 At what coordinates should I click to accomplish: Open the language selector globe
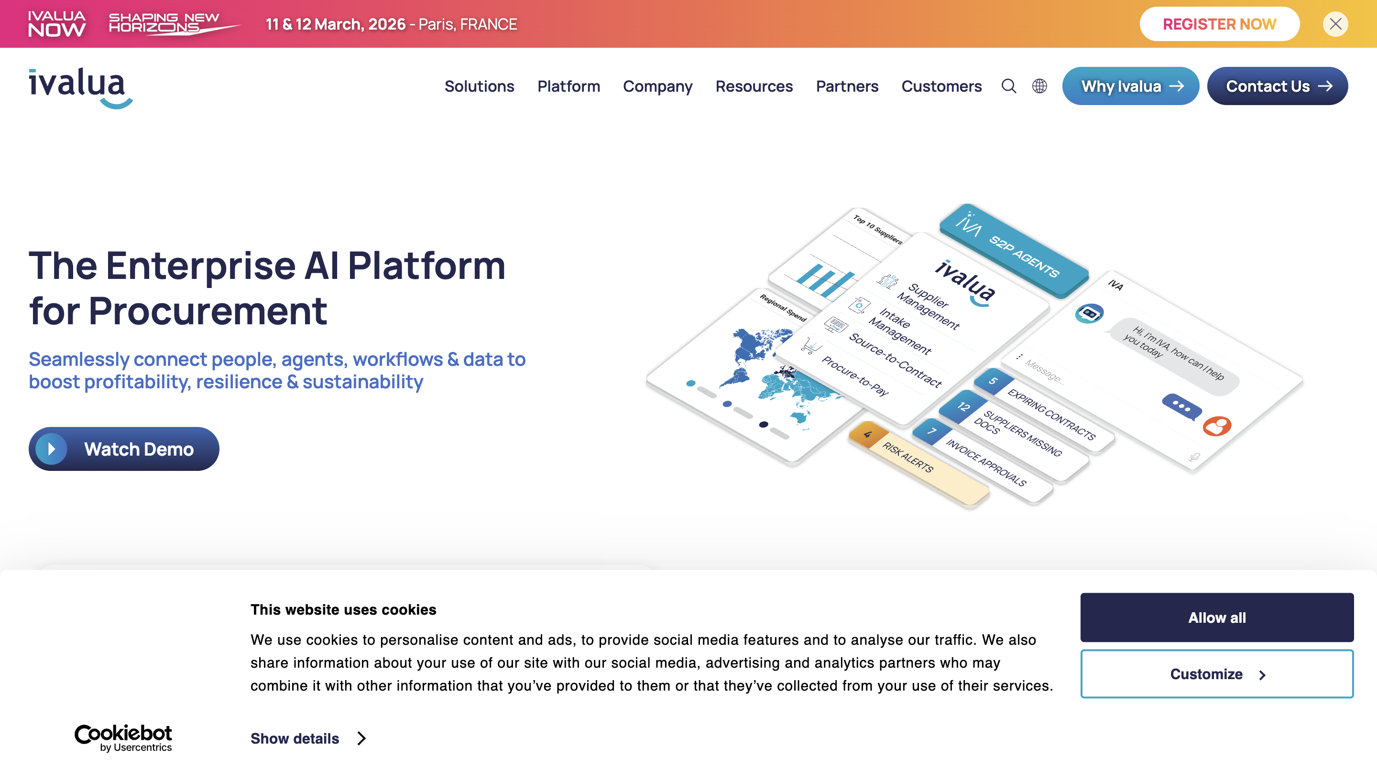1039,86
